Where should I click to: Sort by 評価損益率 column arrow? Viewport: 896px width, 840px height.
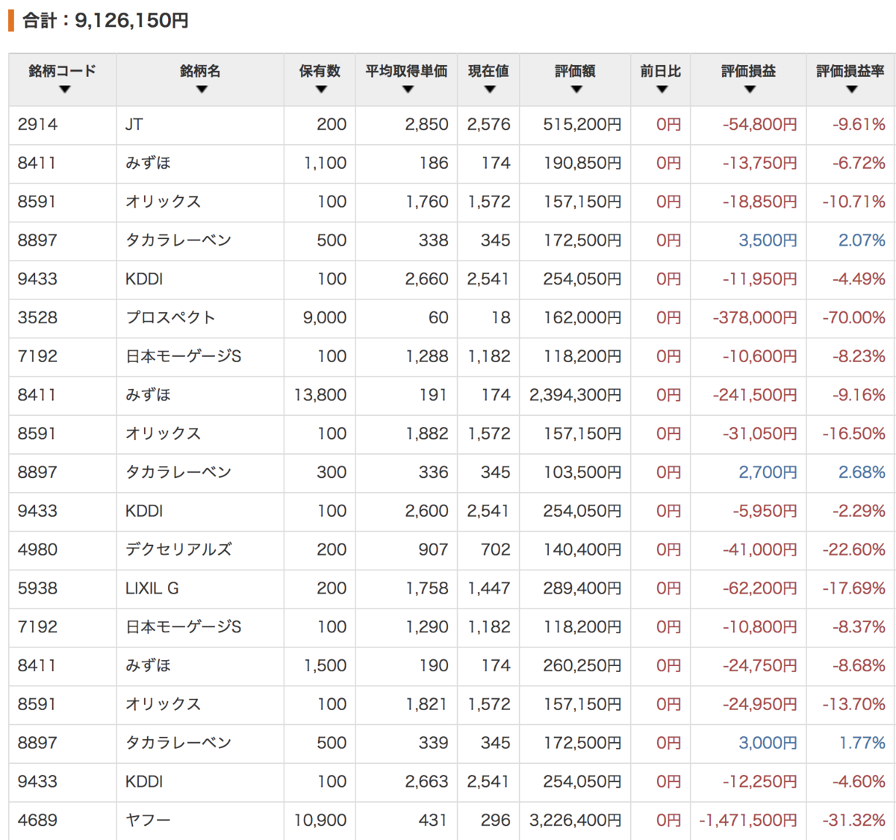pyautogui.click(x=851, y=90)
